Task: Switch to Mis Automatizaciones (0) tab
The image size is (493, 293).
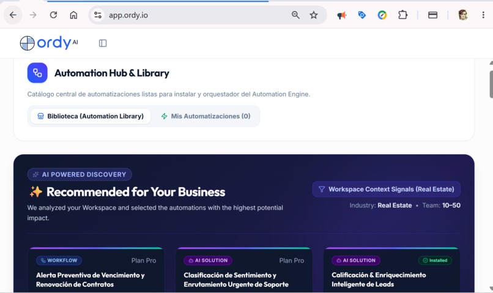Action: click(206, 116)
